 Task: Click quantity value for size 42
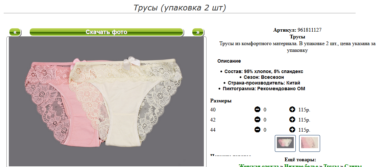click(x=265, y=120)
